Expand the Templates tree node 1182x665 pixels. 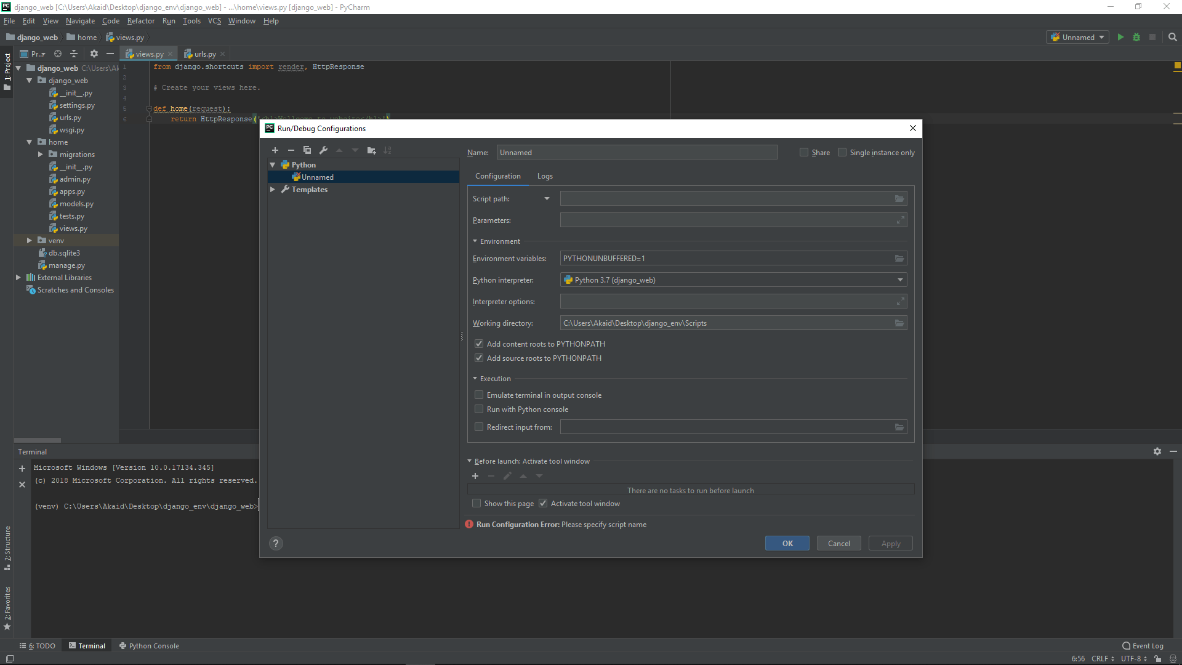273,190
